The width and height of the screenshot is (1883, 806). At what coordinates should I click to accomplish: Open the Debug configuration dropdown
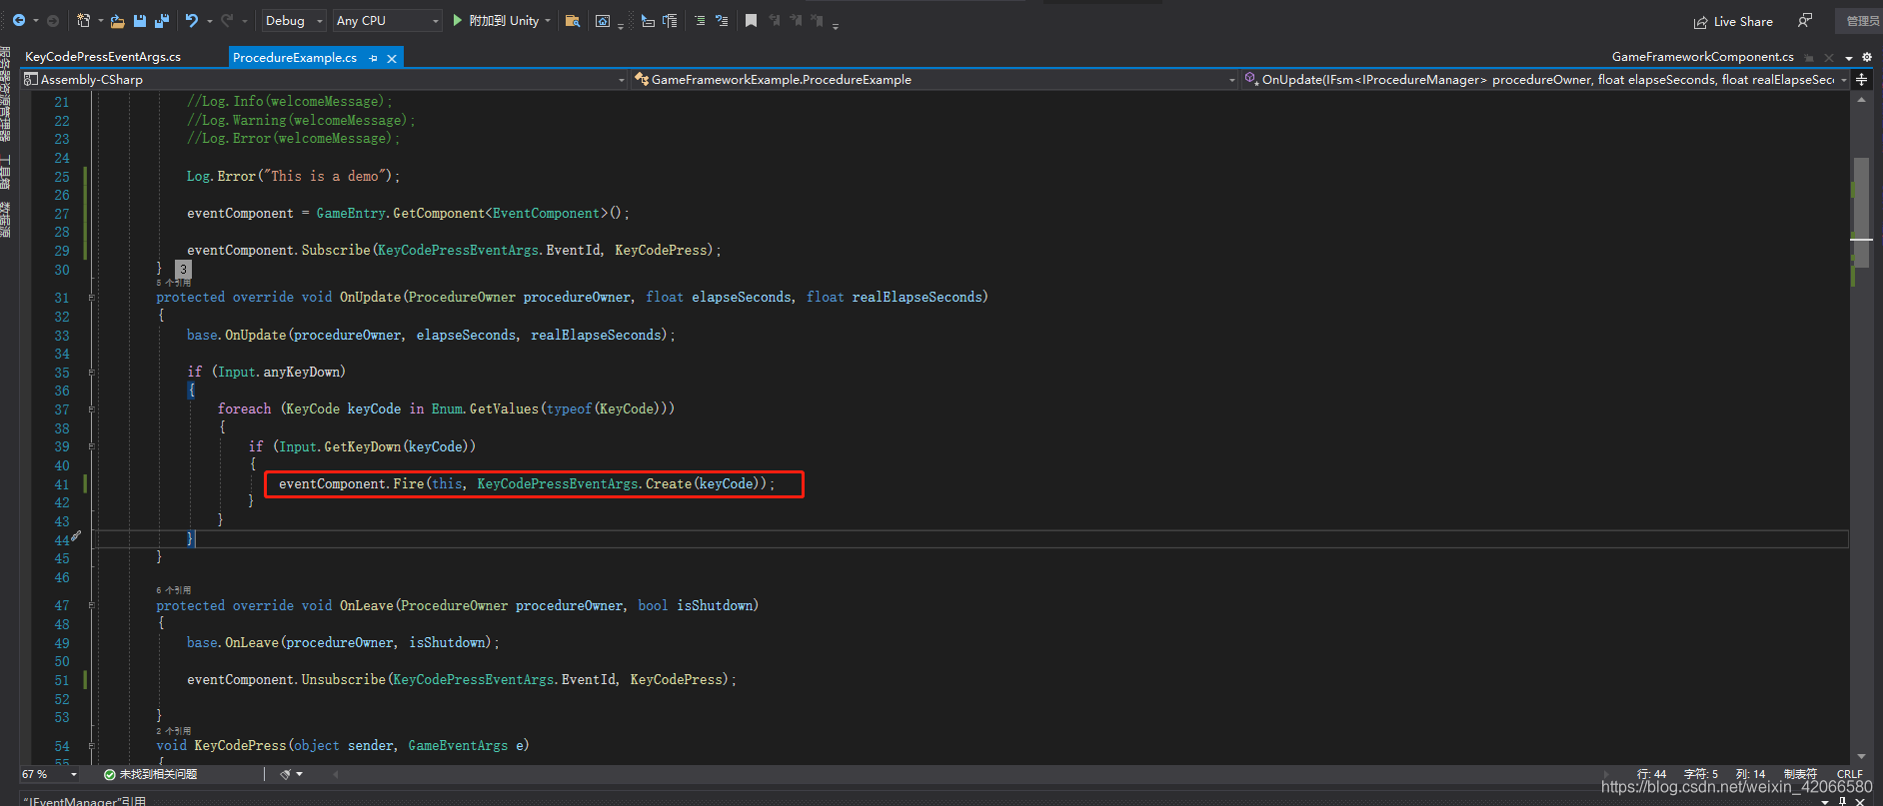(294, 20)
